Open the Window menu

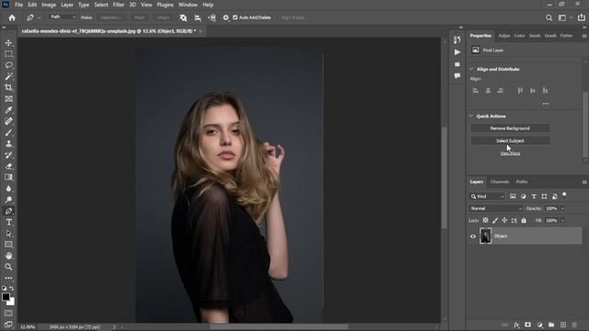pos(188,5)
